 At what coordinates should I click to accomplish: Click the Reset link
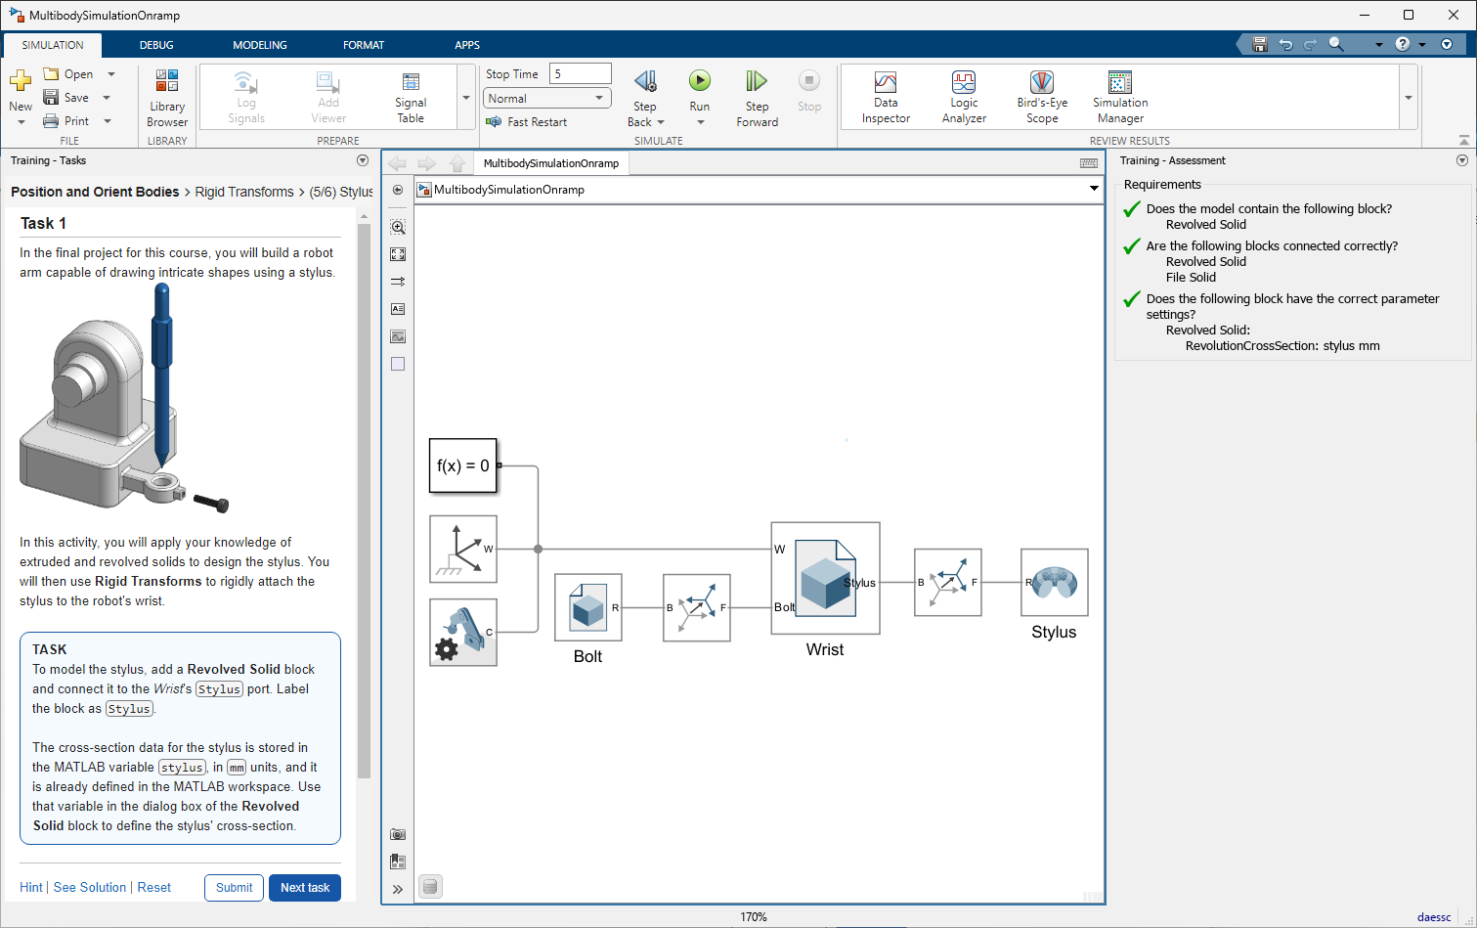[154, 888]
